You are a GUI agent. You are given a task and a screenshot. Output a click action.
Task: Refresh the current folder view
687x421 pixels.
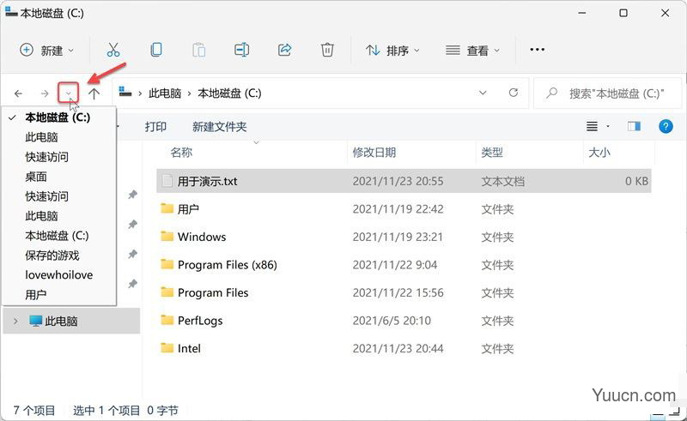514,93
